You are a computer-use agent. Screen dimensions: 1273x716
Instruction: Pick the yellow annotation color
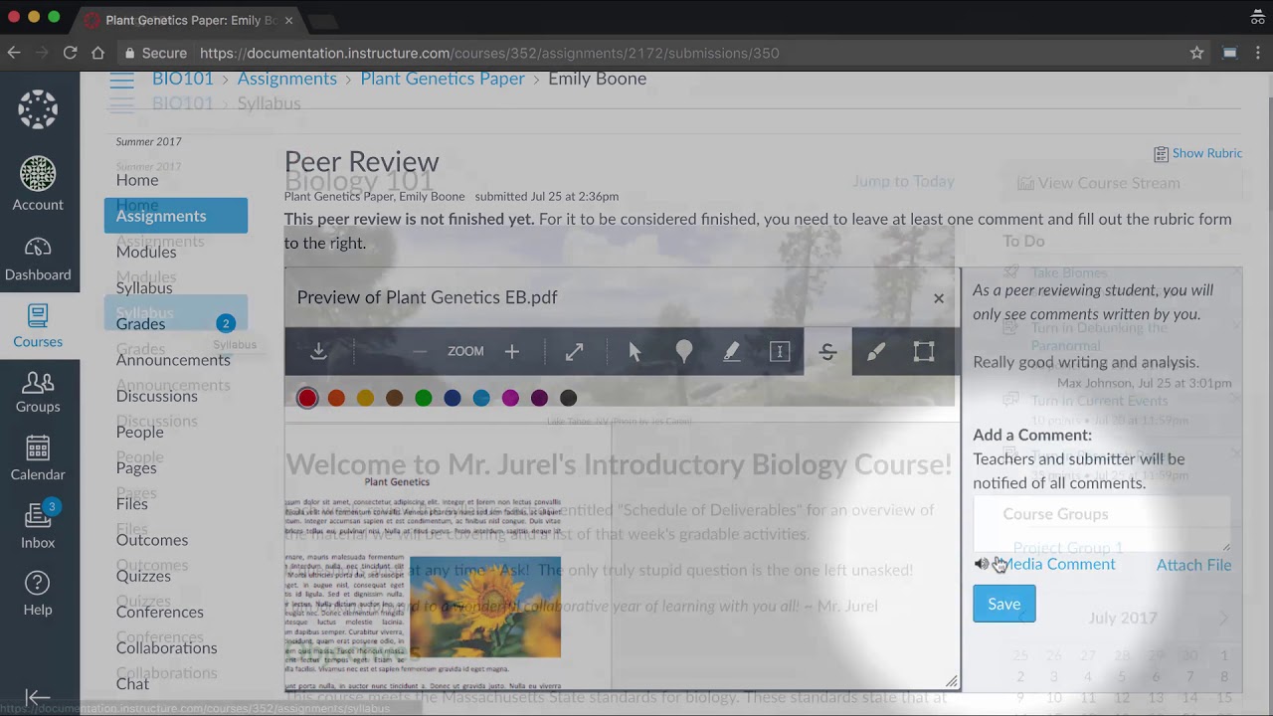click(x=365, y=398)
